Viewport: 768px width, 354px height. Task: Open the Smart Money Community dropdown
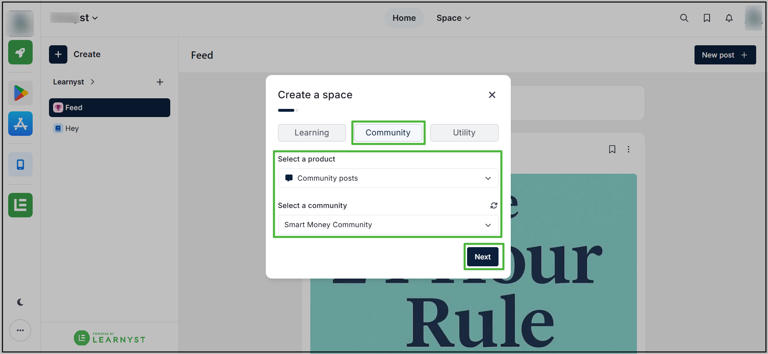388,225
